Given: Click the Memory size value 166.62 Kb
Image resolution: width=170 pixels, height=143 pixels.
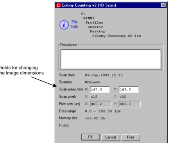Looking at the screenshot, I should pyautogui.click(x=95, y=118).
